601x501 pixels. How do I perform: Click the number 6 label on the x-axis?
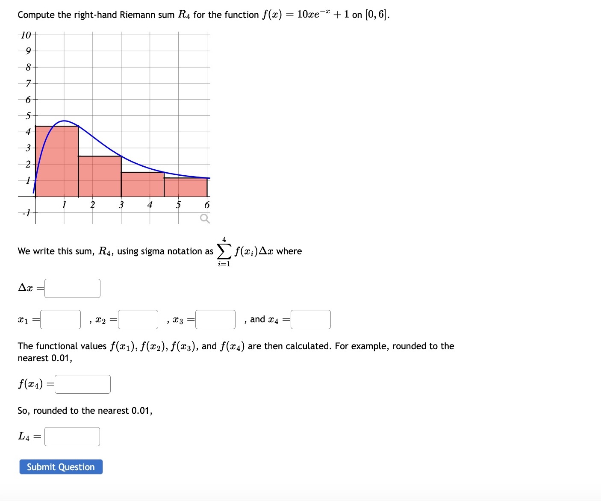(x=207, y=205)
